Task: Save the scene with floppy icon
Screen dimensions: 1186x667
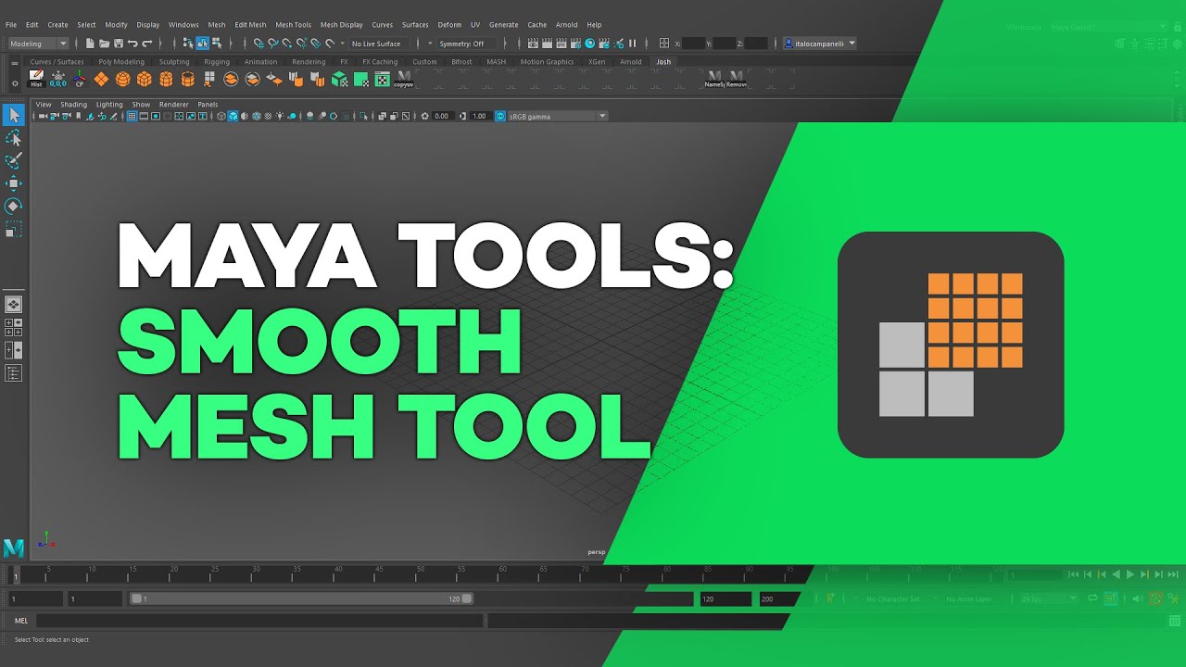Action: click(x=119, y=44)
